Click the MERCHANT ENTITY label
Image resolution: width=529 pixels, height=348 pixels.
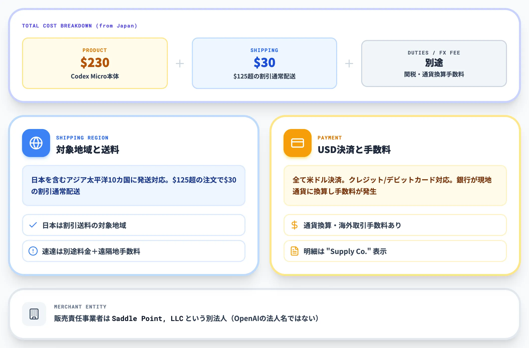coord(80,307)
